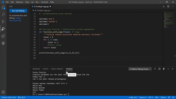
Task: Switch to the PROBLEMS panel tab
Action: click(36, 69)
